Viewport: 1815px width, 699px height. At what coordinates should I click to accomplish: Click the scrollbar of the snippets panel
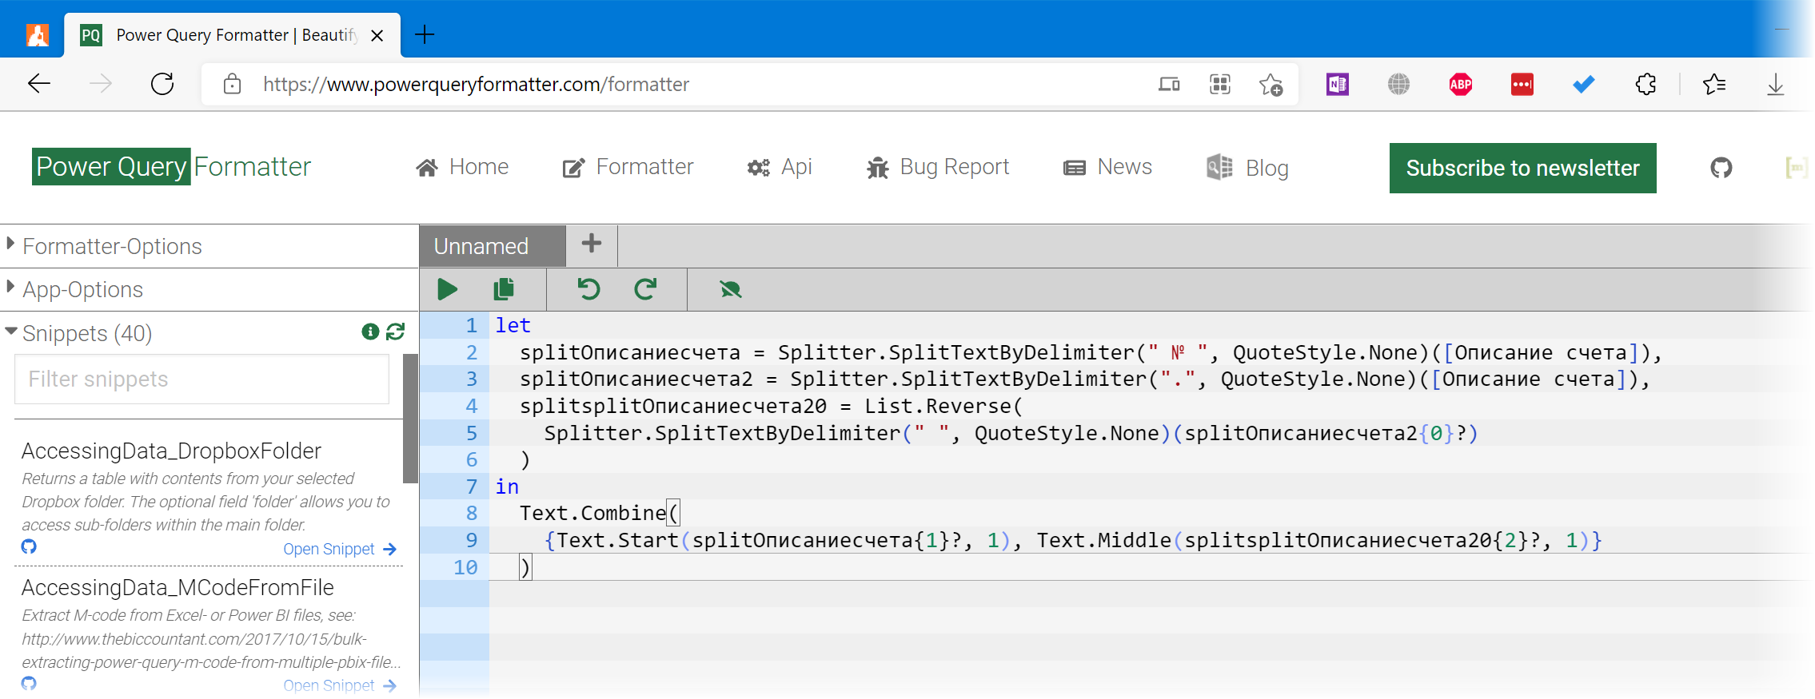coord(410,418)
